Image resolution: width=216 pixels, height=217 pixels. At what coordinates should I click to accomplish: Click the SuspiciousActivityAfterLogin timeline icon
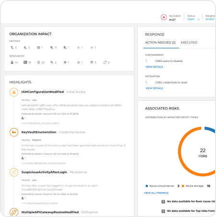coord(14,172)
